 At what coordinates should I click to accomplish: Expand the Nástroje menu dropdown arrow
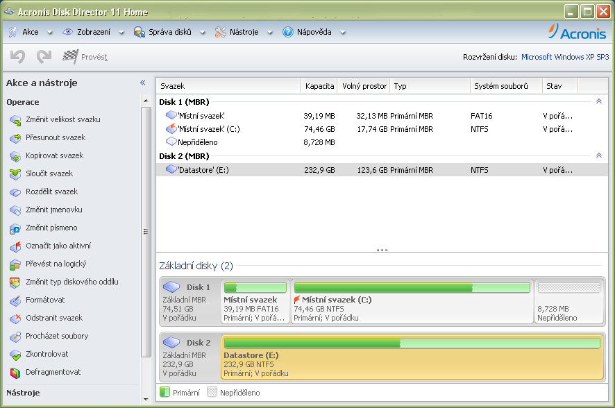point(270,33)
